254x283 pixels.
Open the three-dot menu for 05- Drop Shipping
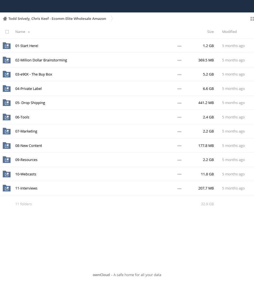179,103
